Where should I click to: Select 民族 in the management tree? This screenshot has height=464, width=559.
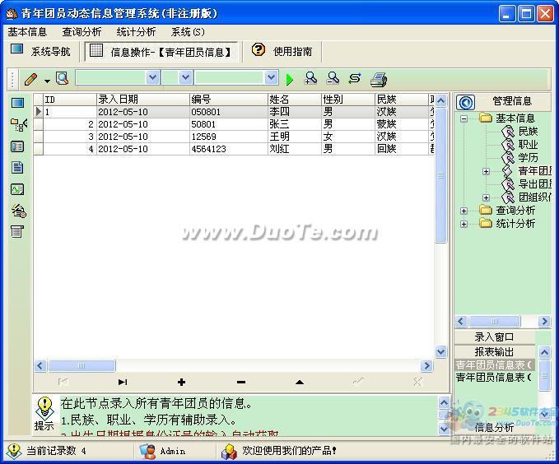tap(528, 132)
